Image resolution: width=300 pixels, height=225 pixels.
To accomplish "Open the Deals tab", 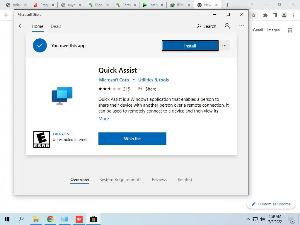I will point(56,26).
